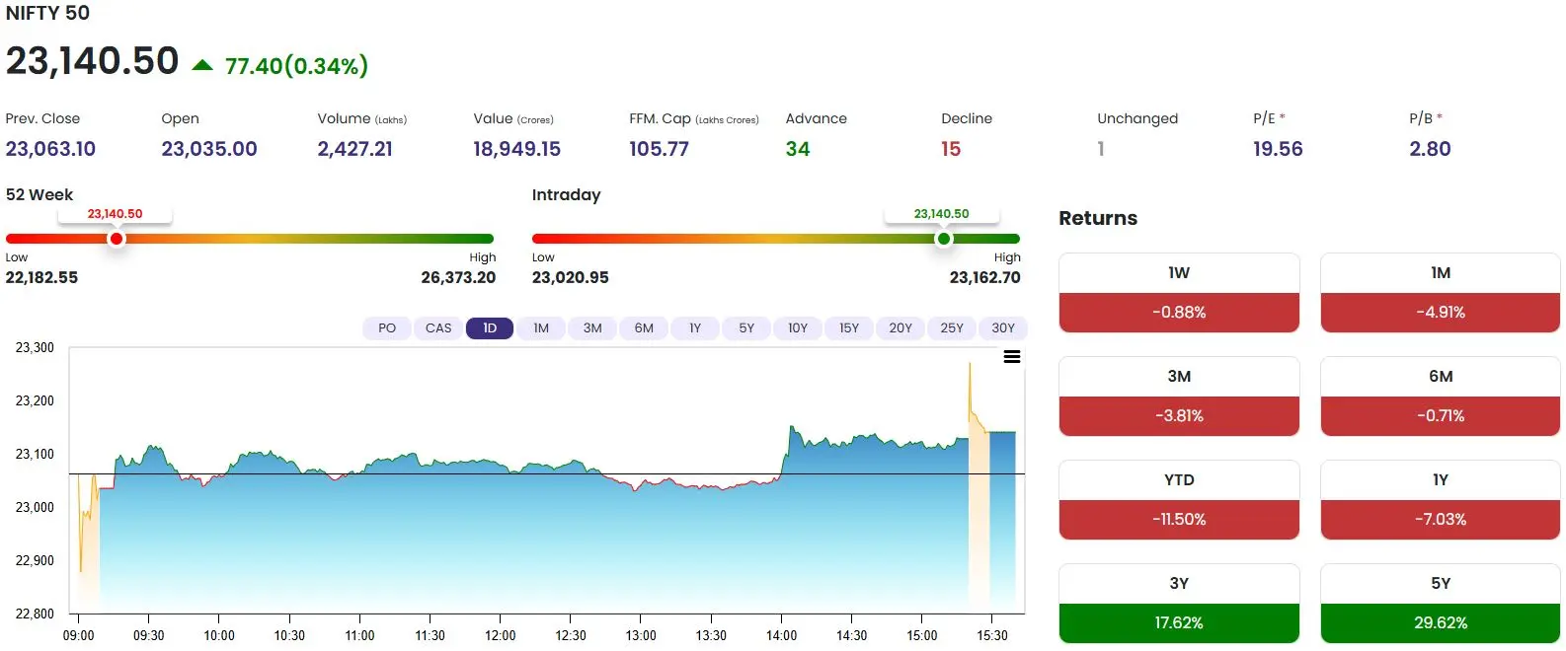The width and height of the screenshot is (1566, 651).
Task: Click the price change text 77.40(0.34%)
Action: (x=296, y=66)
